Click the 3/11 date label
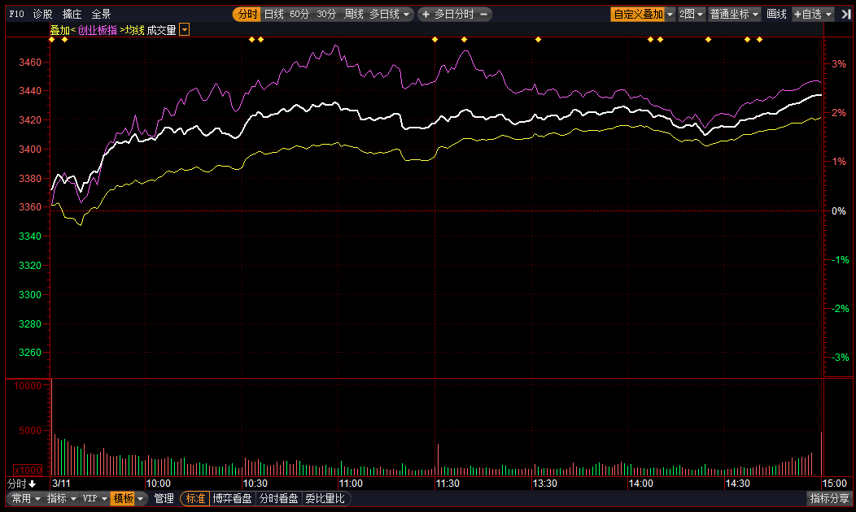 click(x=61, y=484)
